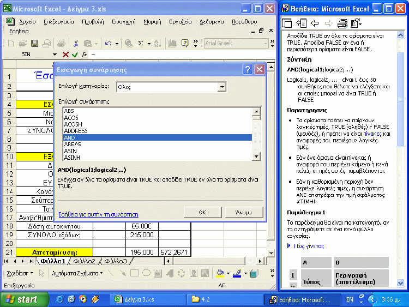Select the Arrow drawing tool
This screenshot has height=307, width=409.
tap(123, 273)
